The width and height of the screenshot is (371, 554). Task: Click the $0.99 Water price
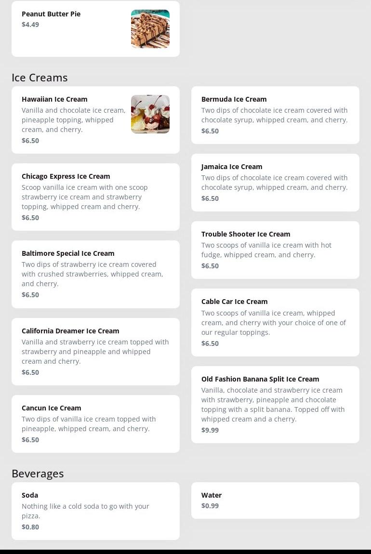pos(210,506)
